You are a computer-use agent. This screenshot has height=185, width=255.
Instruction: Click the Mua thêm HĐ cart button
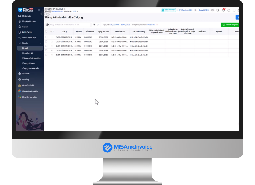click(x=185, y=10)
